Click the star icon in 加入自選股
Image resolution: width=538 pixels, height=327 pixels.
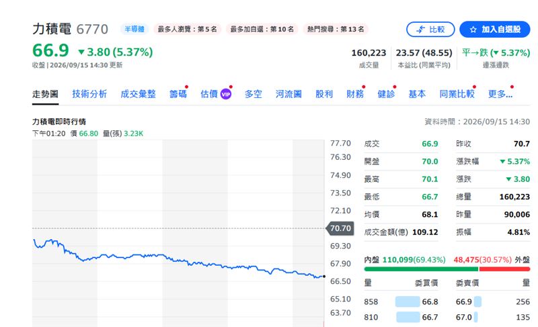tap(473, 30)
